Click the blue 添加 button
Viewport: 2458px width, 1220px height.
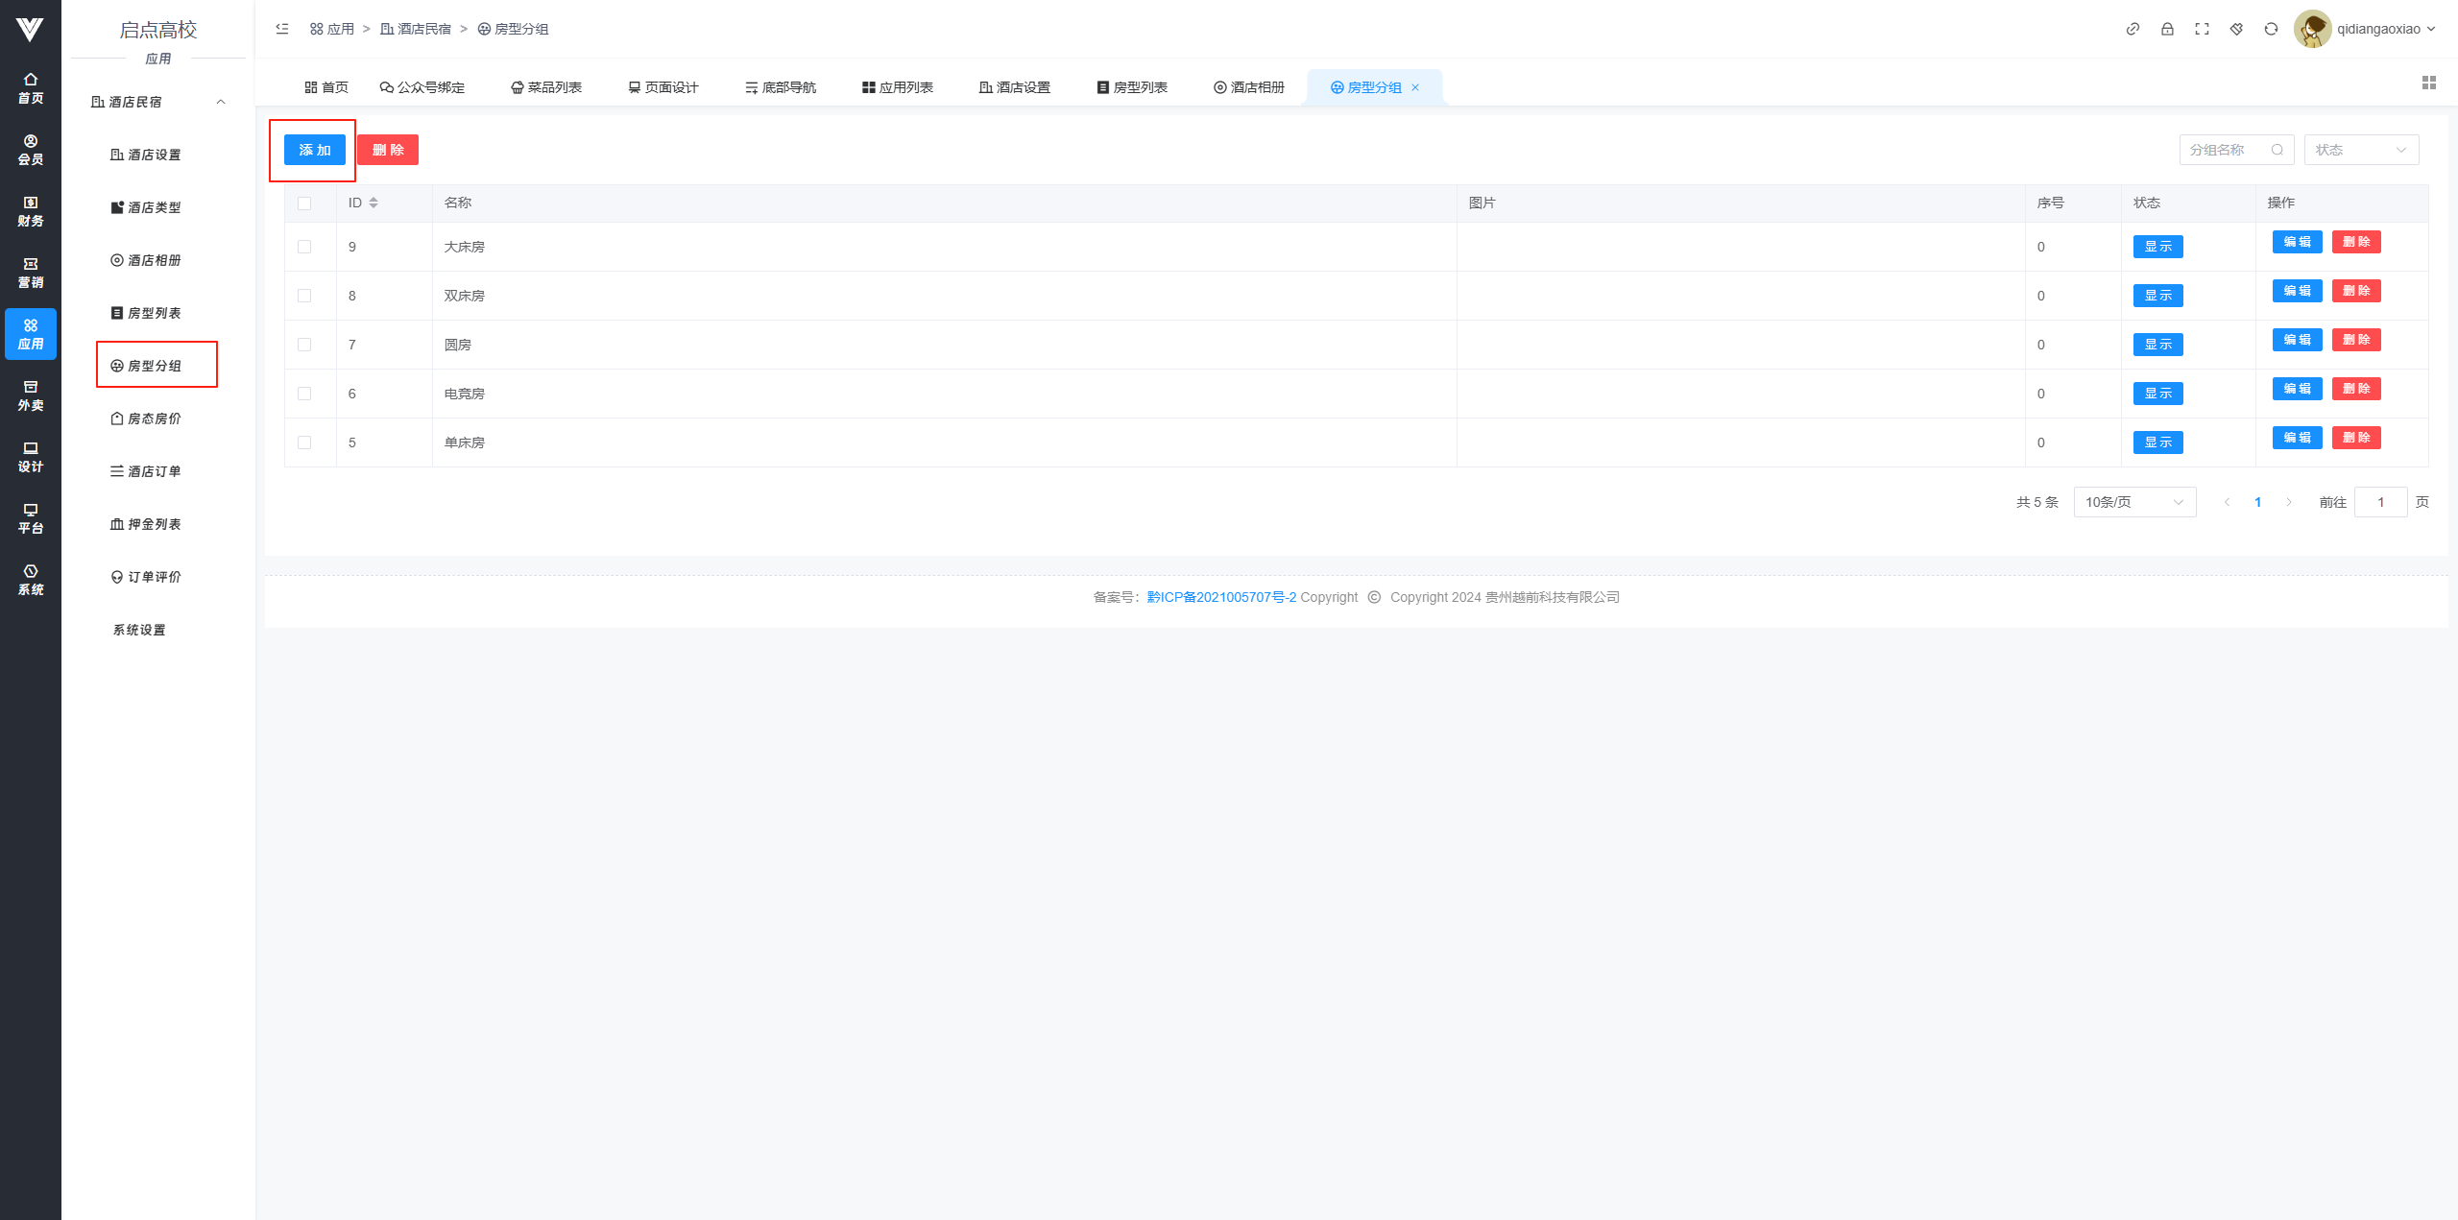pyautogui.click(x=314, y=150)
